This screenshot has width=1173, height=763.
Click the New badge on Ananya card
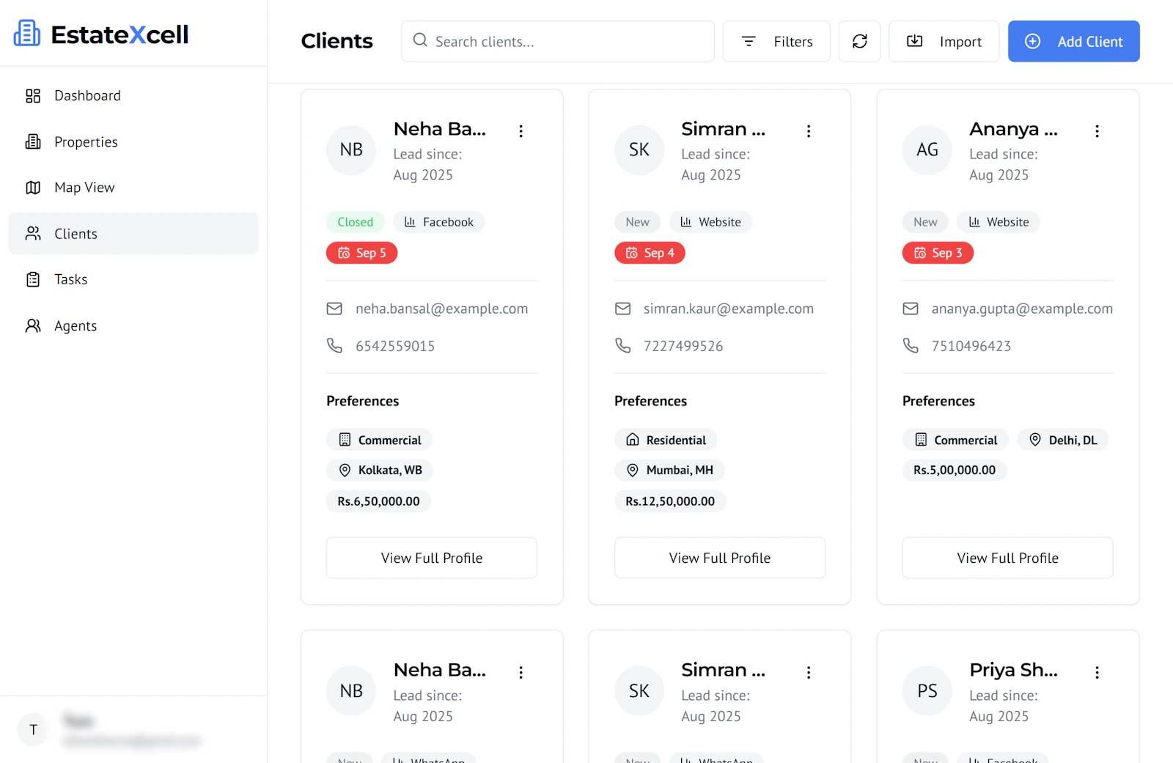coord(925,222)
